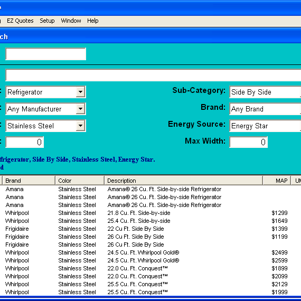This screenshot has height=301, width=301.
Task: Select the Whirlpool Gold row priced $2499
Action: 150,252
